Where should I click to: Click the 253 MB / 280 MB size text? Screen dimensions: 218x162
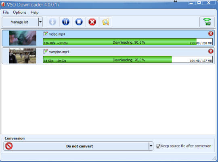(x=201, y=43)
